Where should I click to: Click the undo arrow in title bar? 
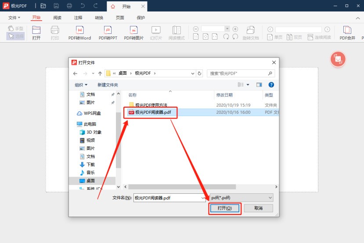click(x=83, y=6)
